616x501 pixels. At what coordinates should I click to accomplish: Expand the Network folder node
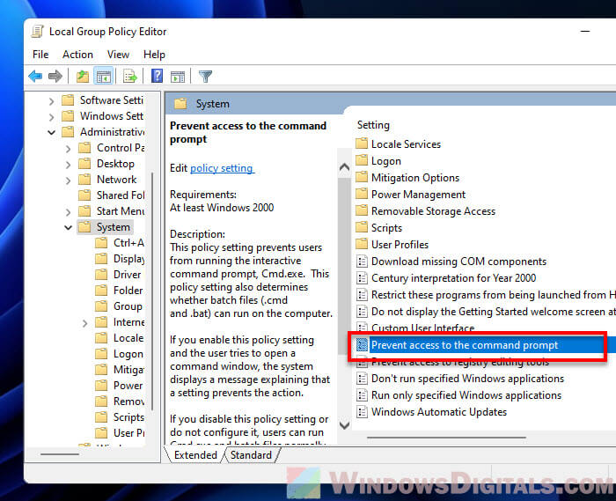pyautogui.click(x=69, y=180)
